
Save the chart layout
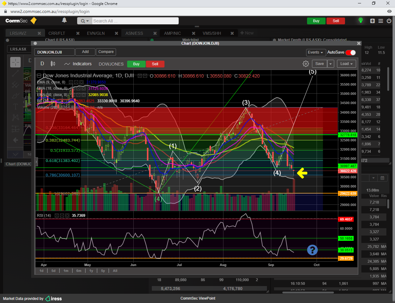point(319,64)
